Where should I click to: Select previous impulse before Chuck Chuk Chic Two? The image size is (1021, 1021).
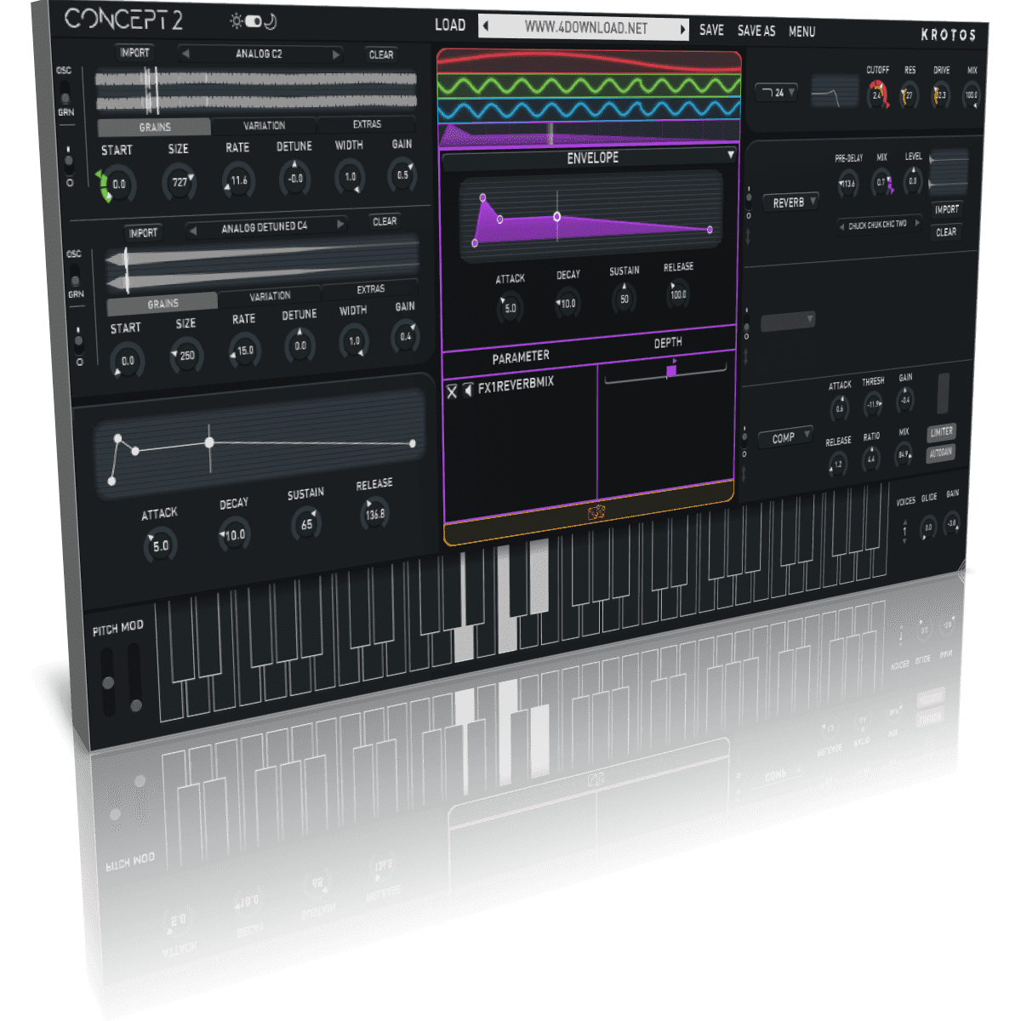pyautogui.click(x=841, y=226)
